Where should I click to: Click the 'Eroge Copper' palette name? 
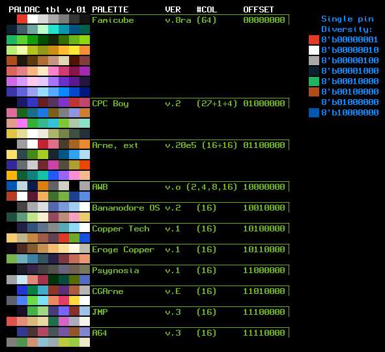123,250
